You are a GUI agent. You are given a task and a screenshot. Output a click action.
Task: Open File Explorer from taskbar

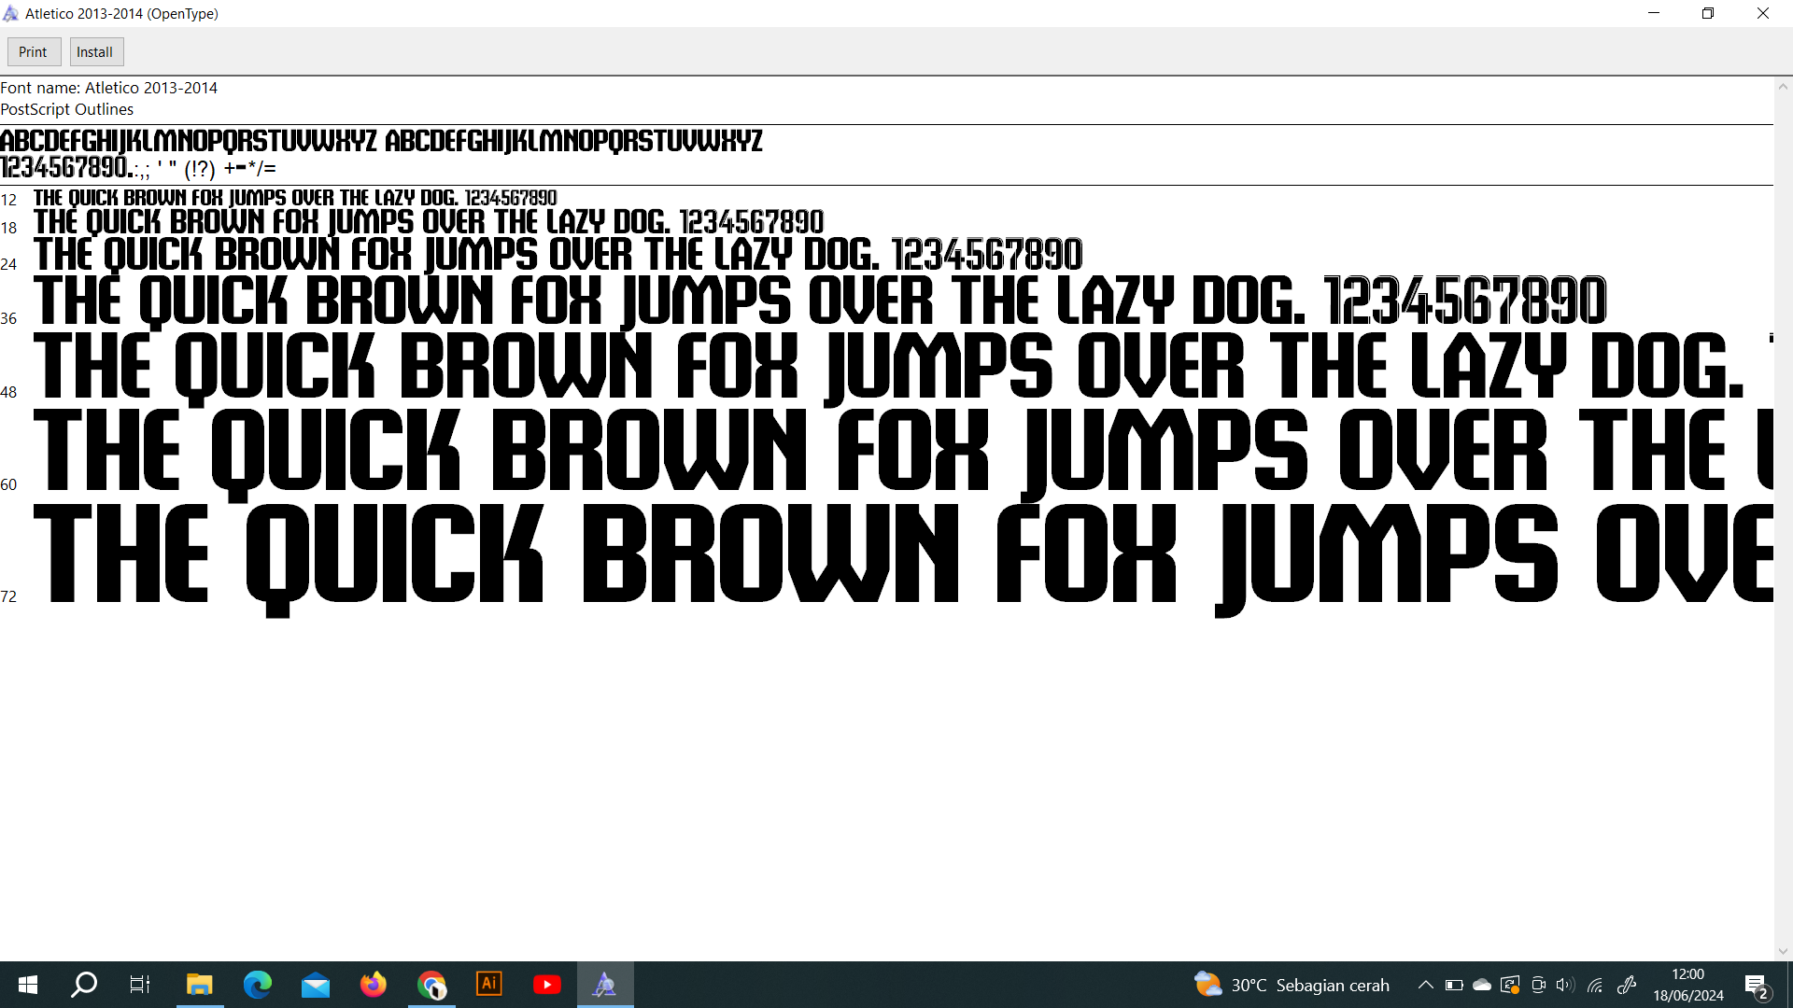(199, 985)
